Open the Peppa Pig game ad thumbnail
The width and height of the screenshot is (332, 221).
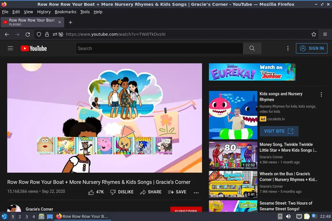(105, 146)
